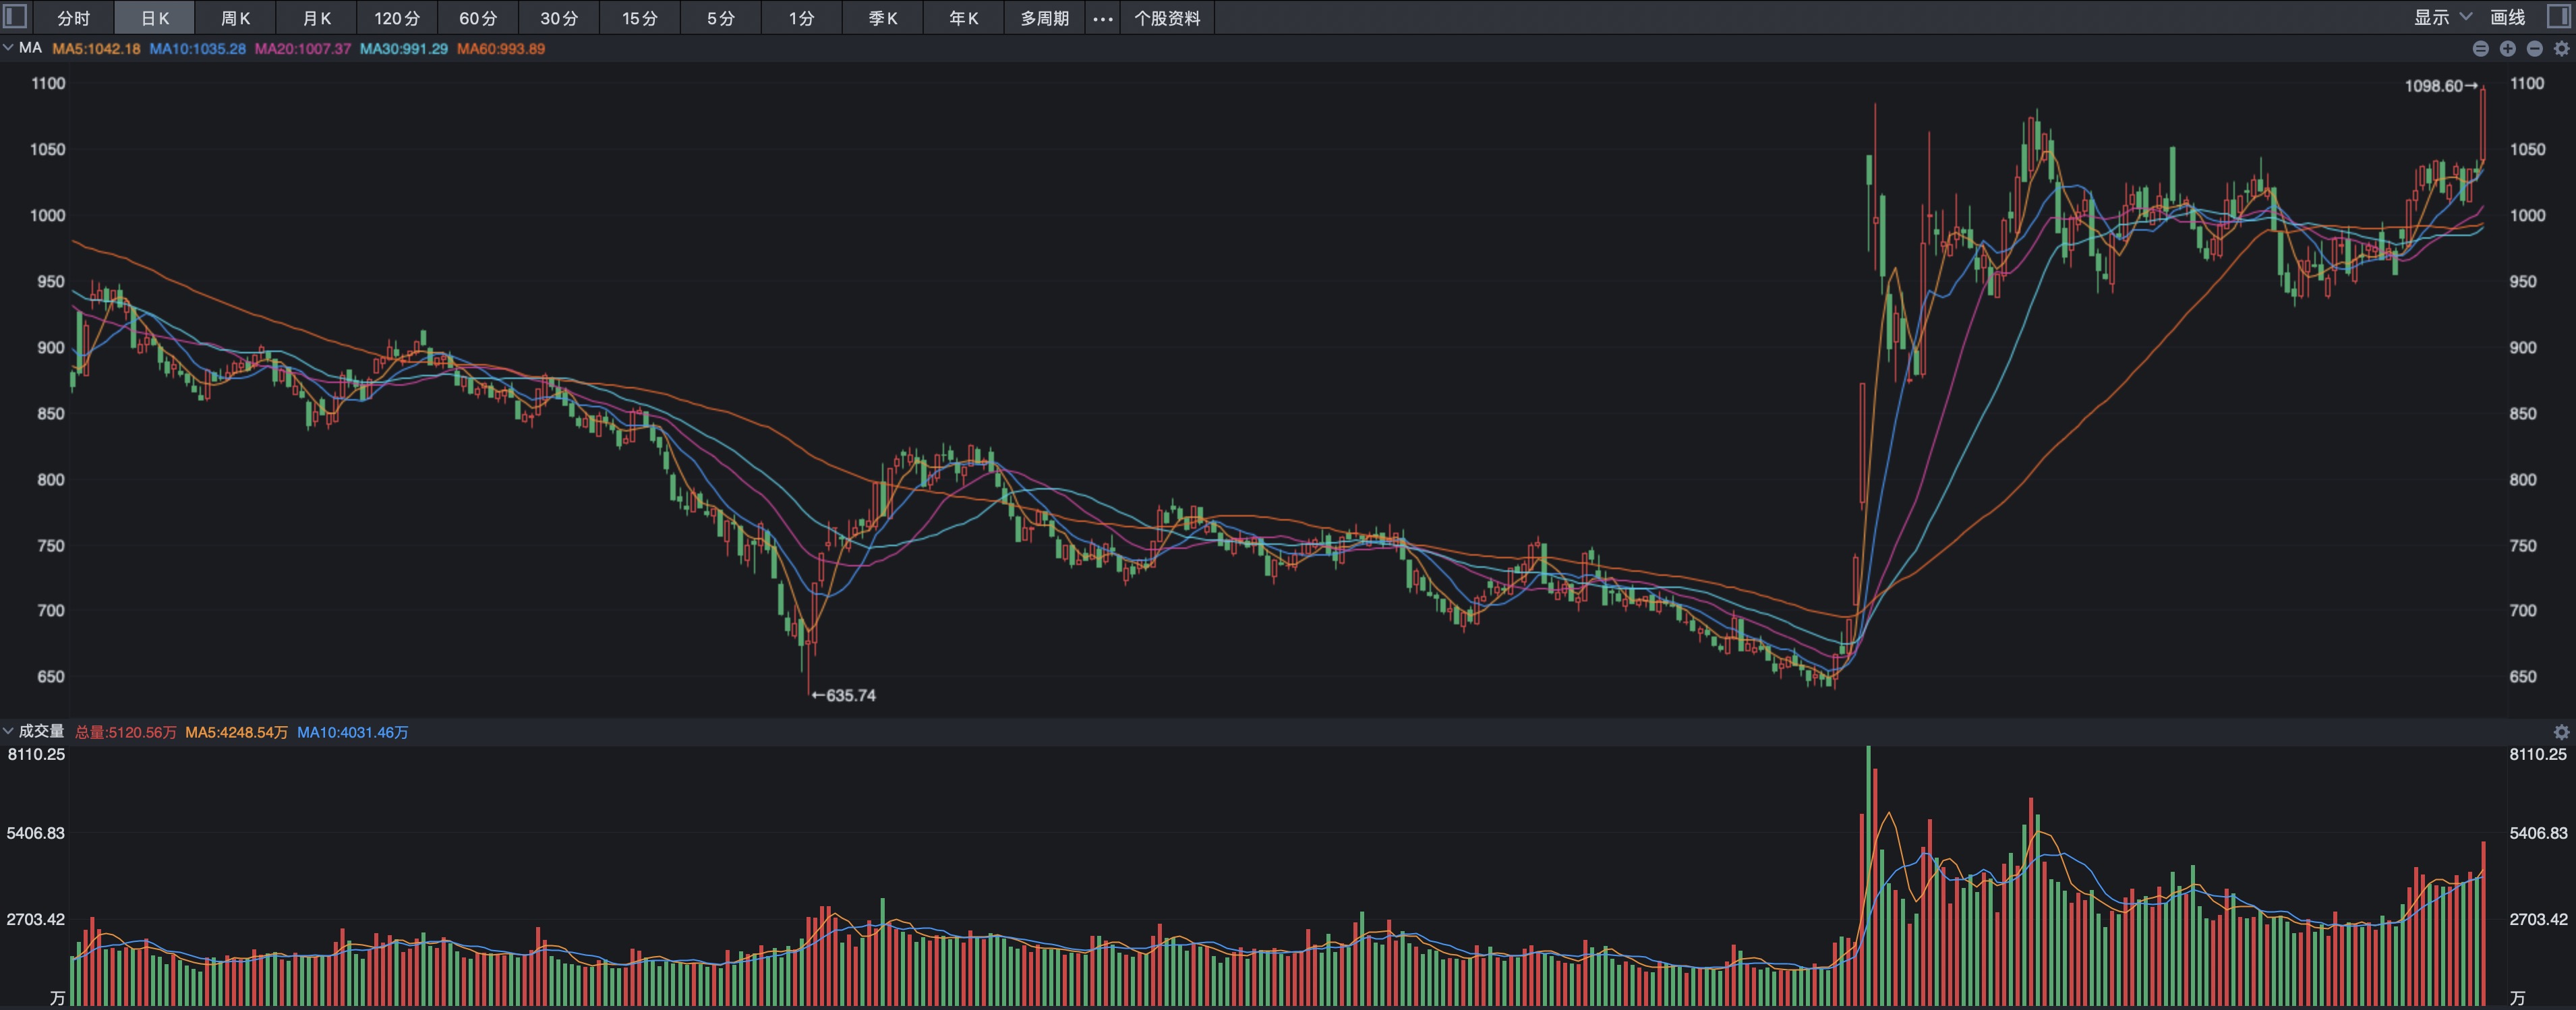The height and width of the screenshot is (1010, 2576).
Task: Open volume panel settings gear
Action: (2561, 732)
